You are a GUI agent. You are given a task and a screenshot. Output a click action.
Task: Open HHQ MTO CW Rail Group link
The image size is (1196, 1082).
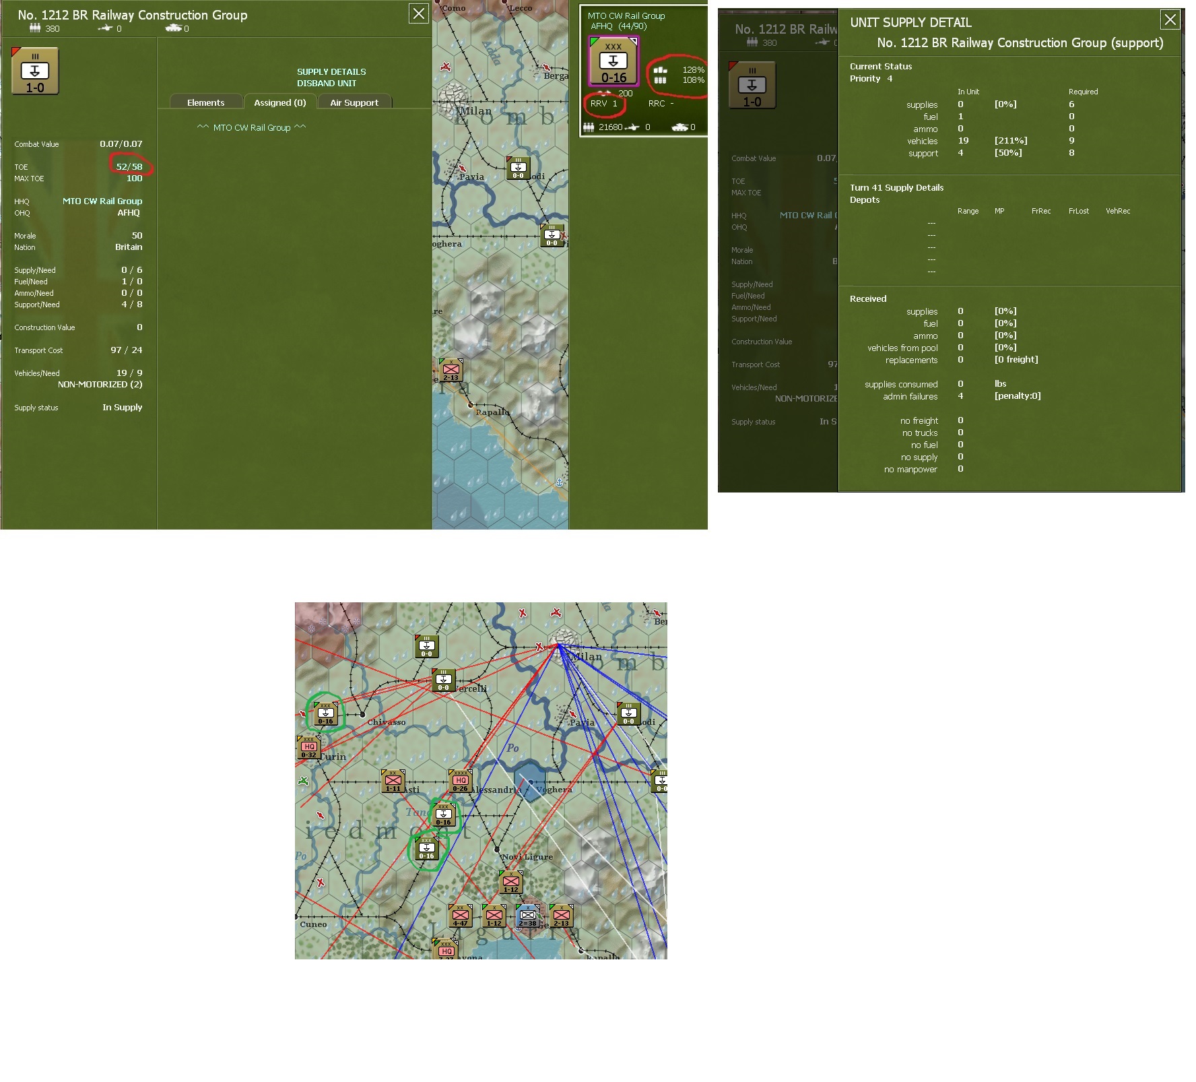[102, 201]
